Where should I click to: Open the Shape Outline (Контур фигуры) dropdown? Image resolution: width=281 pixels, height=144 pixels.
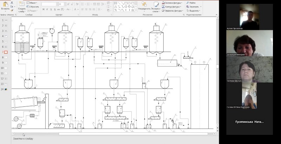click(172, 7)
